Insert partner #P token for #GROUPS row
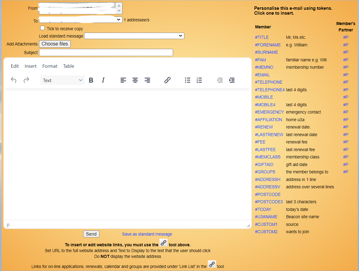 tap(346, 172)
